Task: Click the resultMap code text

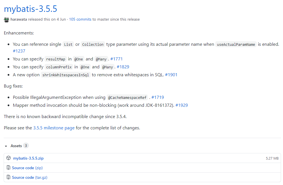Action: 56,59
